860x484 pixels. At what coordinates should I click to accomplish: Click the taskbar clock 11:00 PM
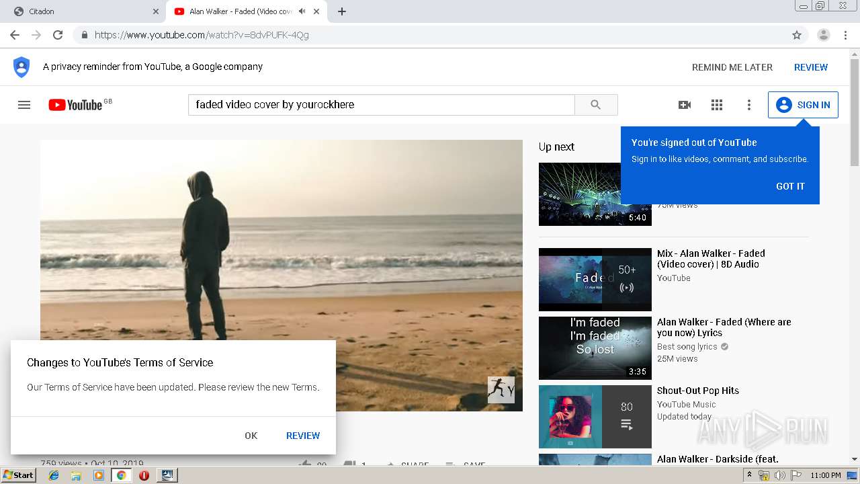826,475
